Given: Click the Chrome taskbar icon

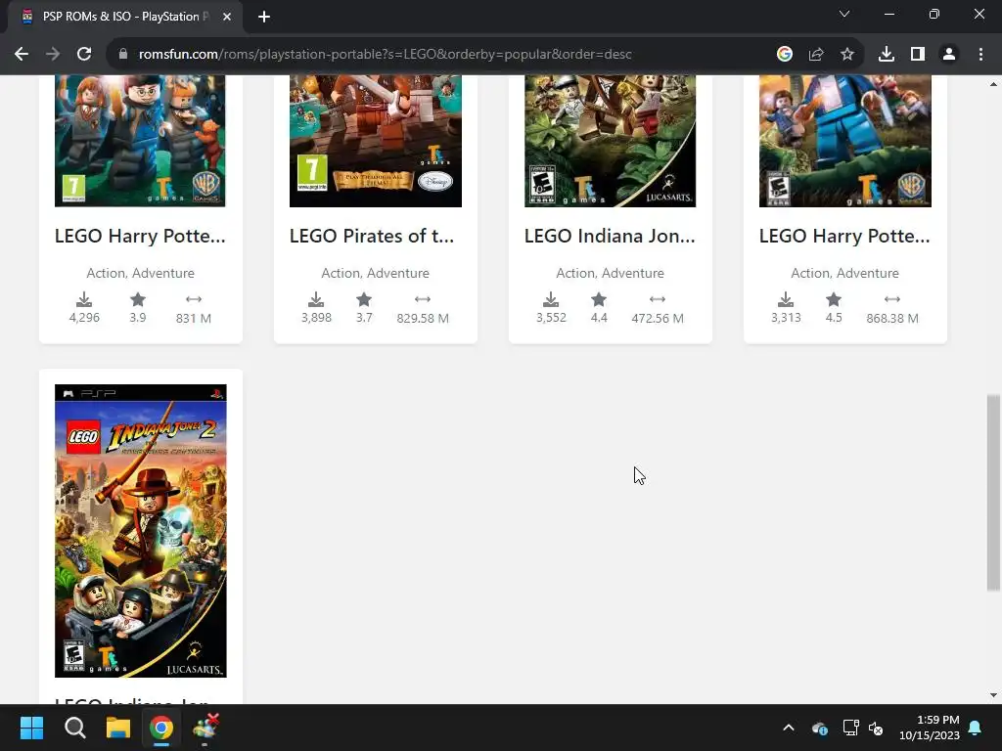Looking at the screenshot, I should pos(161,728).
